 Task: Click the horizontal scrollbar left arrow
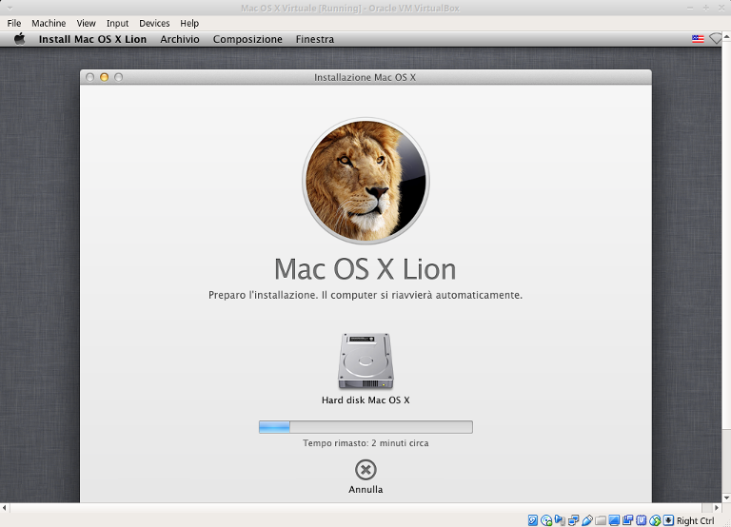coord(4,507)
